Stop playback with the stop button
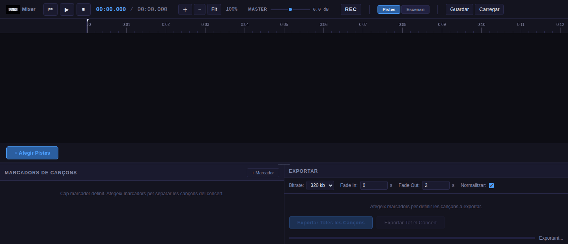568x244 pixels. 84,9
